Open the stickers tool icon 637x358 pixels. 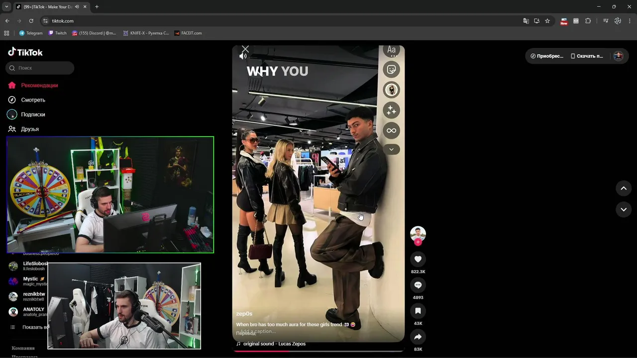pos(392,70)
